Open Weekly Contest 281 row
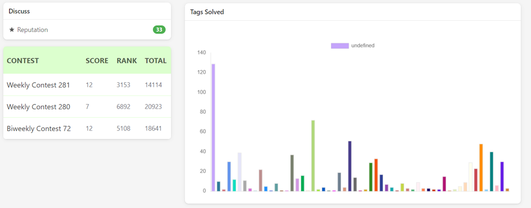Image resolution: width=531 pixels, height=208 pixels. pos(87,85)
